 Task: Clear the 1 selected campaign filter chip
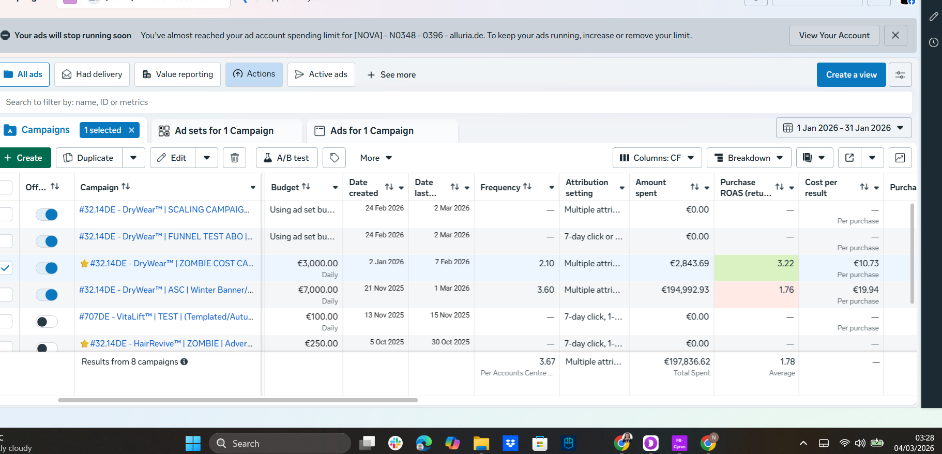tap(132, 130)
